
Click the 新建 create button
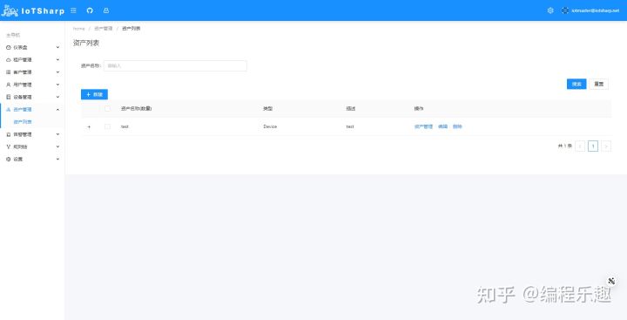(x=94, y=94)
